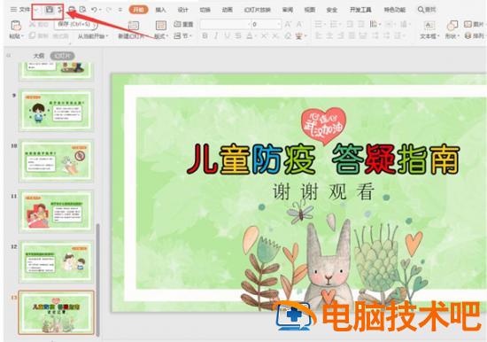487x342 pixels.
Task: Switch to the Special Features (特色功能) tab
Action: (394, 10)
